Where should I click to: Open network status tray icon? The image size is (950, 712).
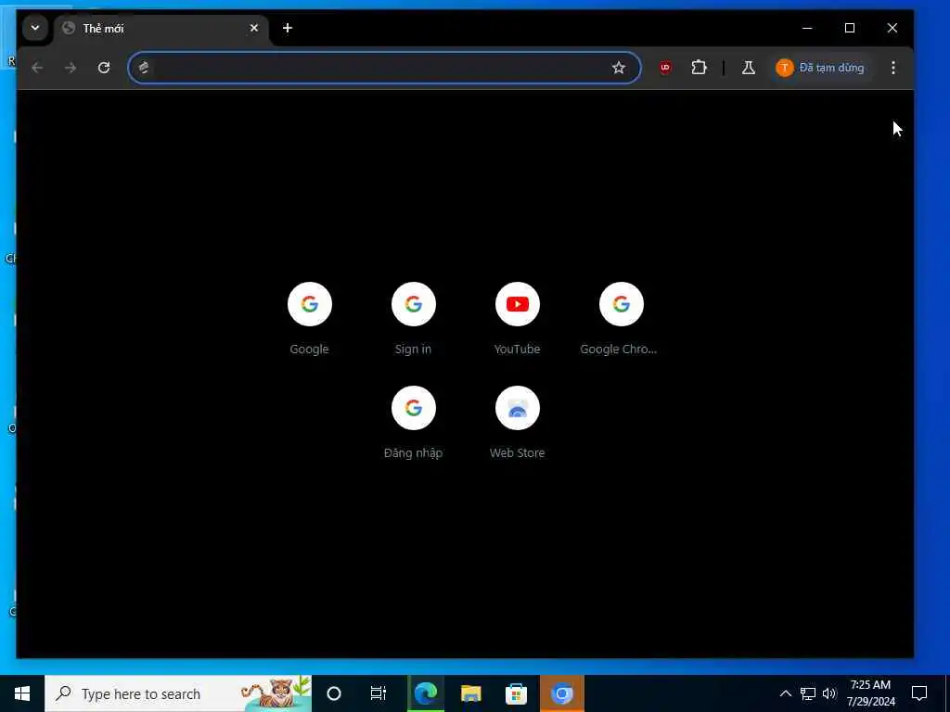[x=808, y=693]
